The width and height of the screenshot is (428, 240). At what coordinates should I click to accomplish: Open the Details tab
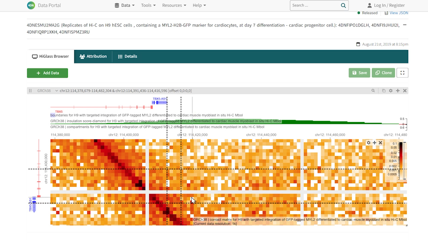[x=127, y=56]
